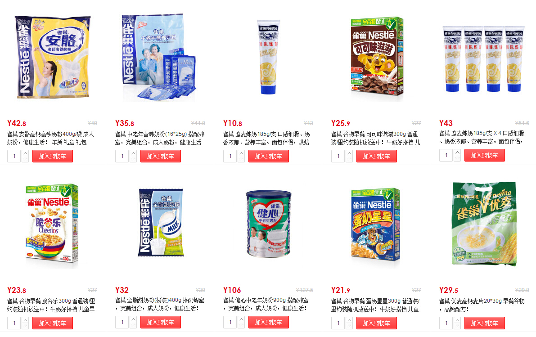
Task: Edit the quantity field for 优麦高钙麦片
Action: [446, 323]
